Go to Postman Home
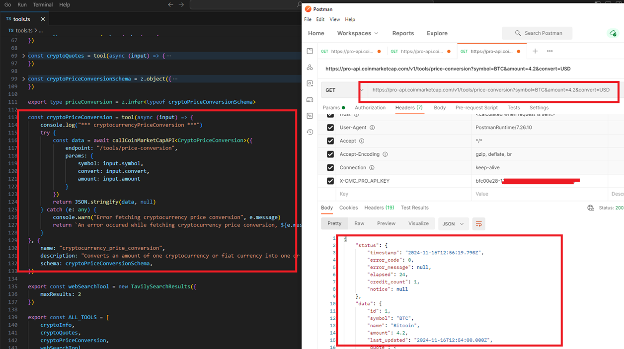The width and height of the screenshot is (624, 349). tap(316, 33)
